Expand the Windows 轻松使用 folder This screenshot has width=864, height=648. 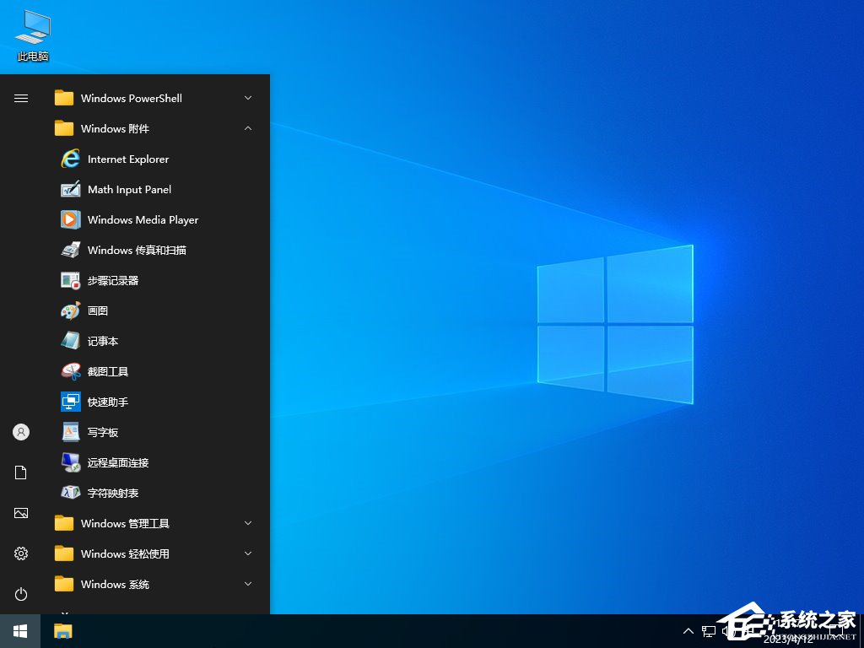[x=154, y=553]
